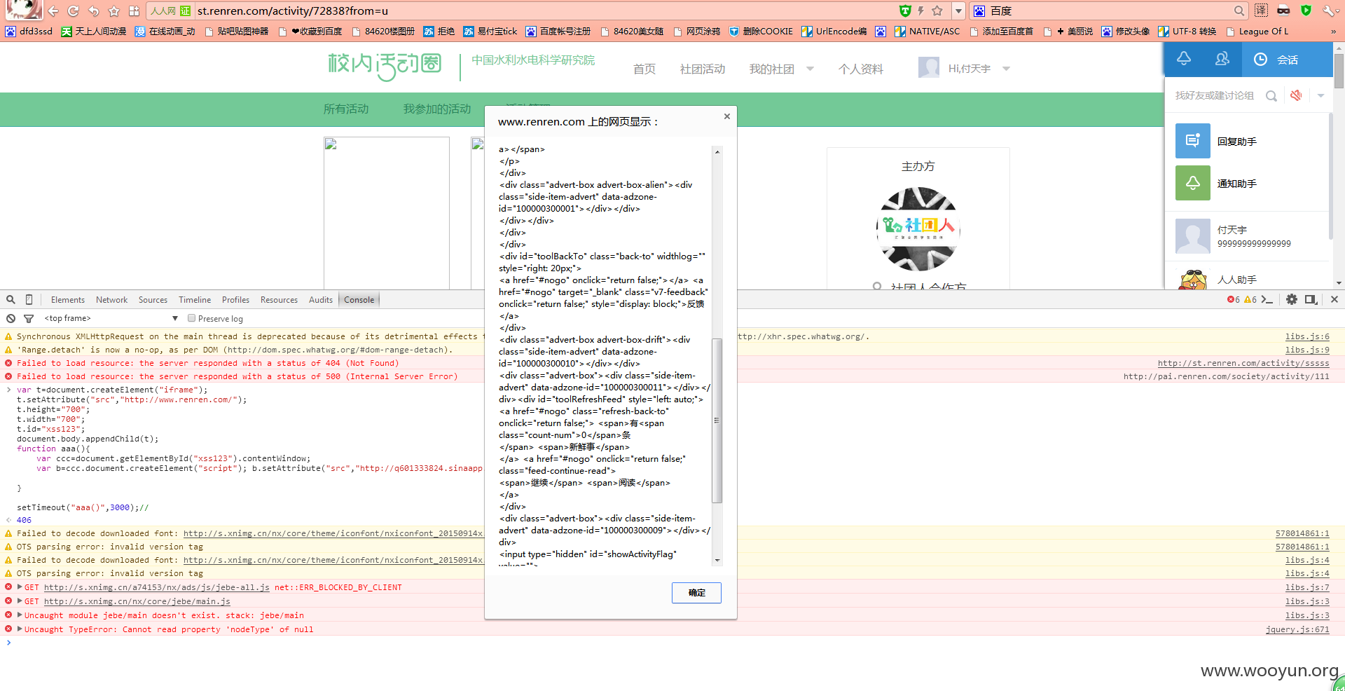This screenshot has height=691, width=1345.
Task: Open the apps grid icon in browser toolbar
Action: coord(134,11)
